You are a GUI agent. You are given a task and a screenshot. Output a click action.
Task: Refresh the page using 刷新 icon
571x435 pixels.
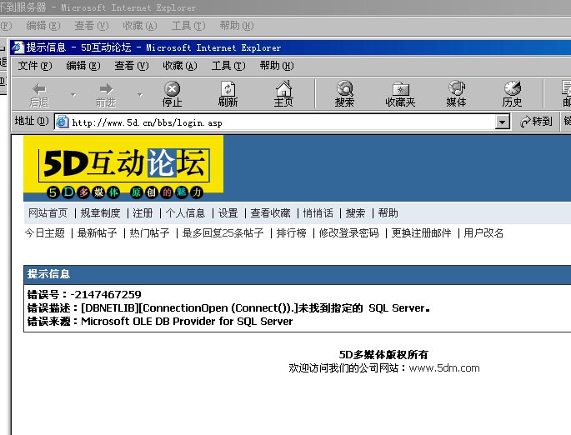pos(228,94)
